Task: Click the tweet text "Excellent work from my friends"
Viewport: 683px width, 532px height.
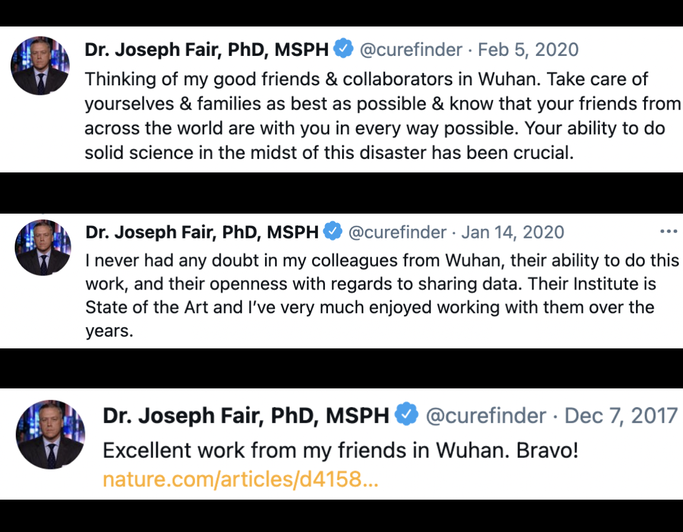Action: click(340, 451)
